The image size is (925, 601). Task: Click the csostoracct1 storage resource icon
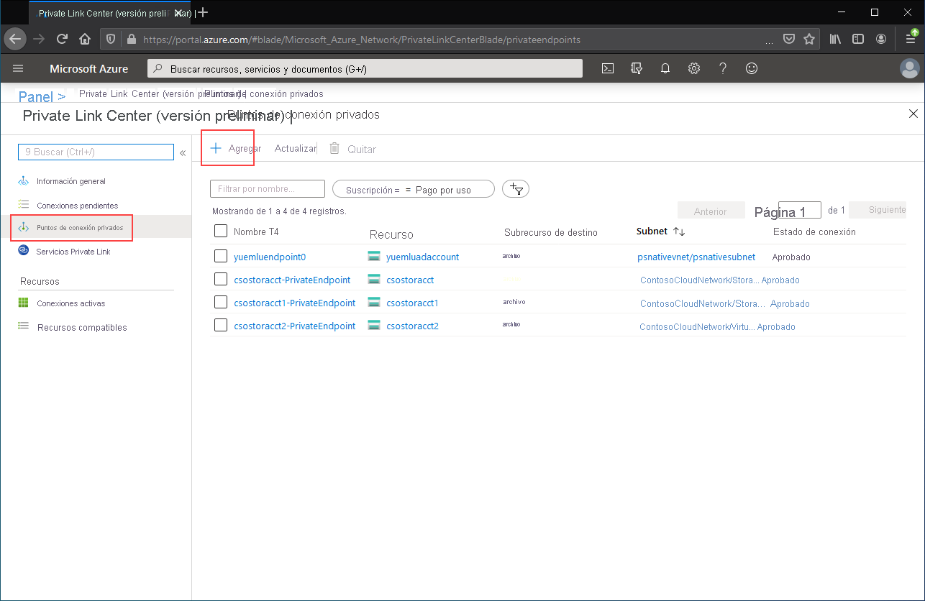pyautogui.click(x=373, y=303)
